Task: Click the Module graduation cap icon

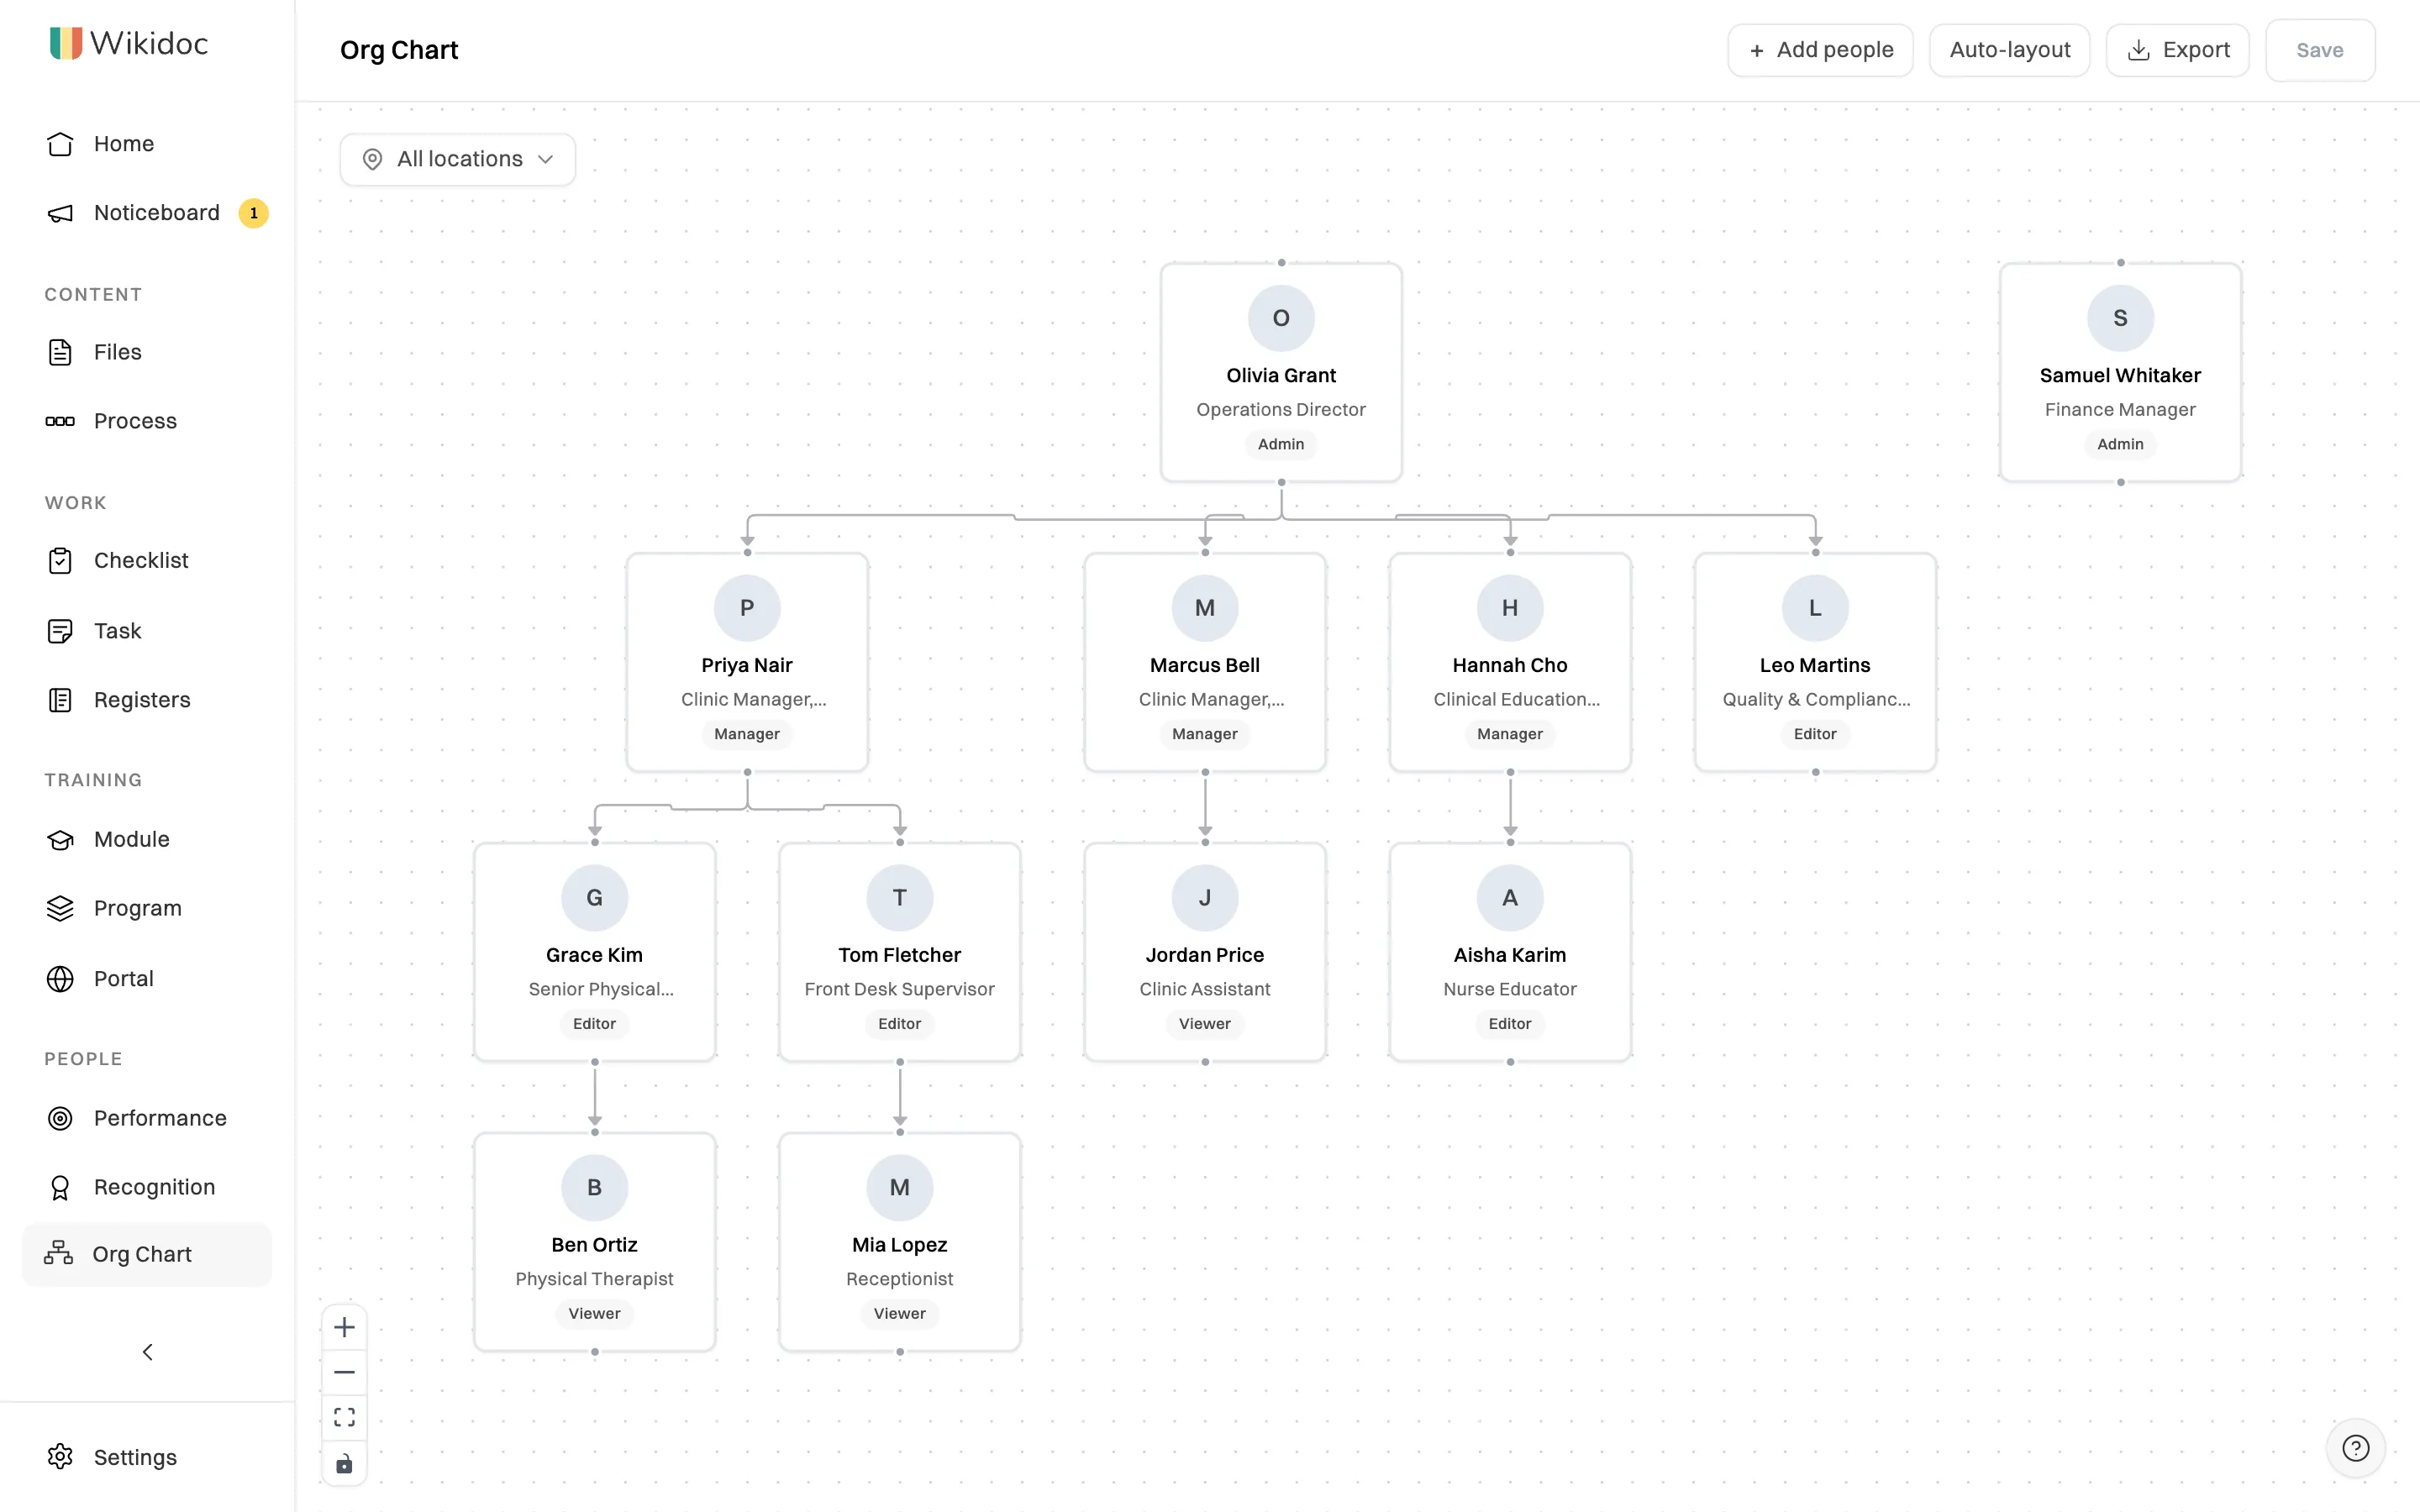Action: coord(60,839)
